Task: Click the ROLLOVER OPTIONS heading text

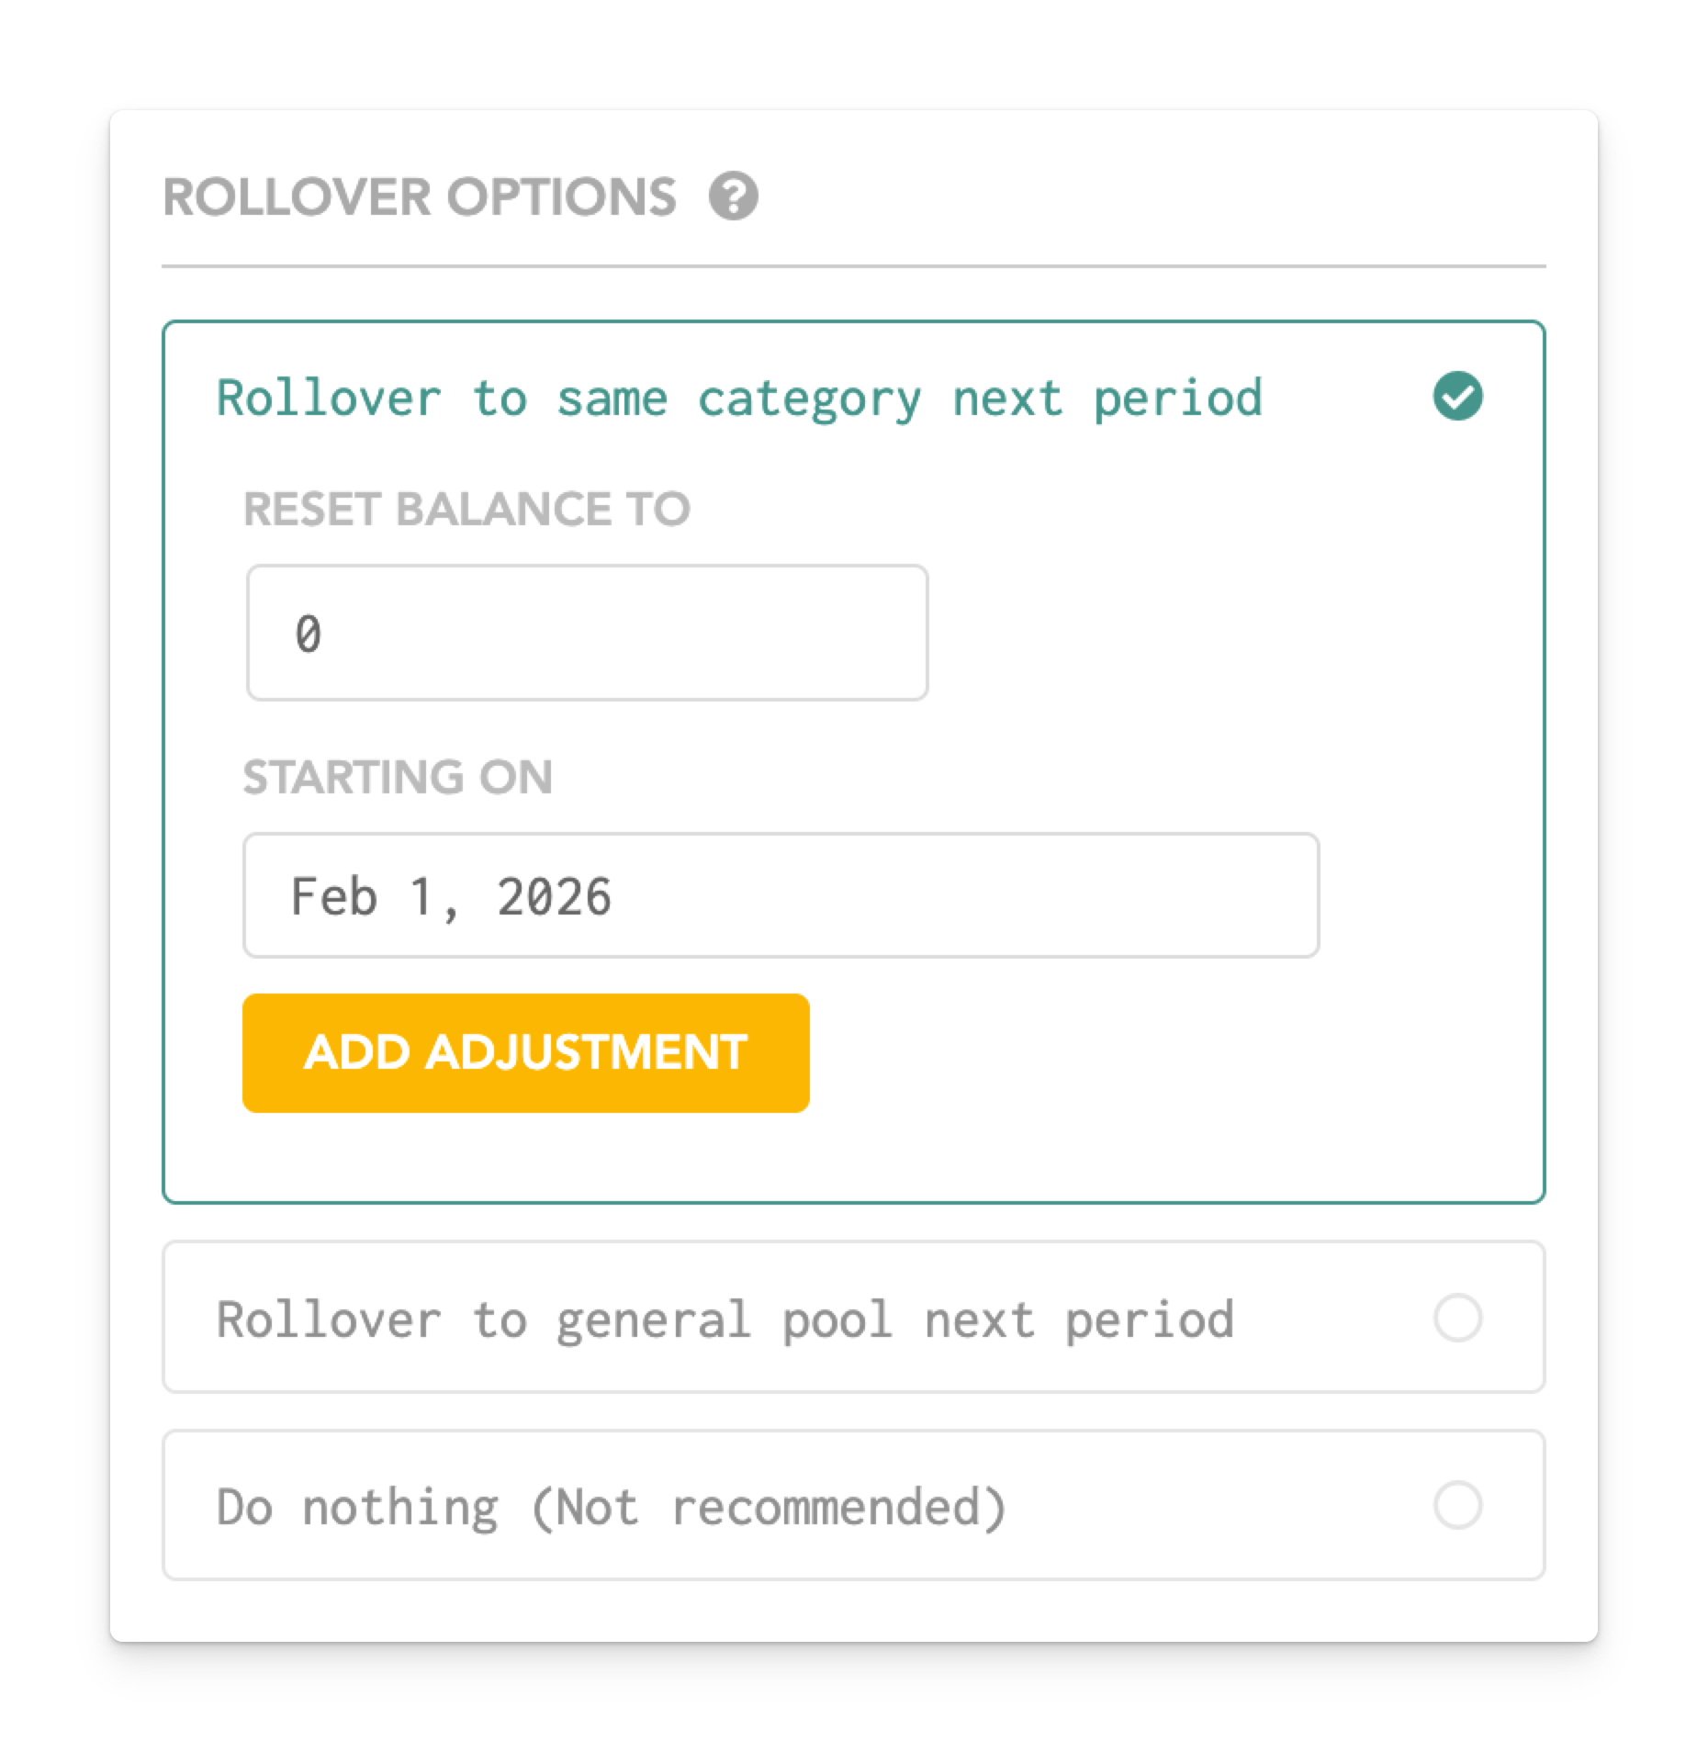Action: 420,197
